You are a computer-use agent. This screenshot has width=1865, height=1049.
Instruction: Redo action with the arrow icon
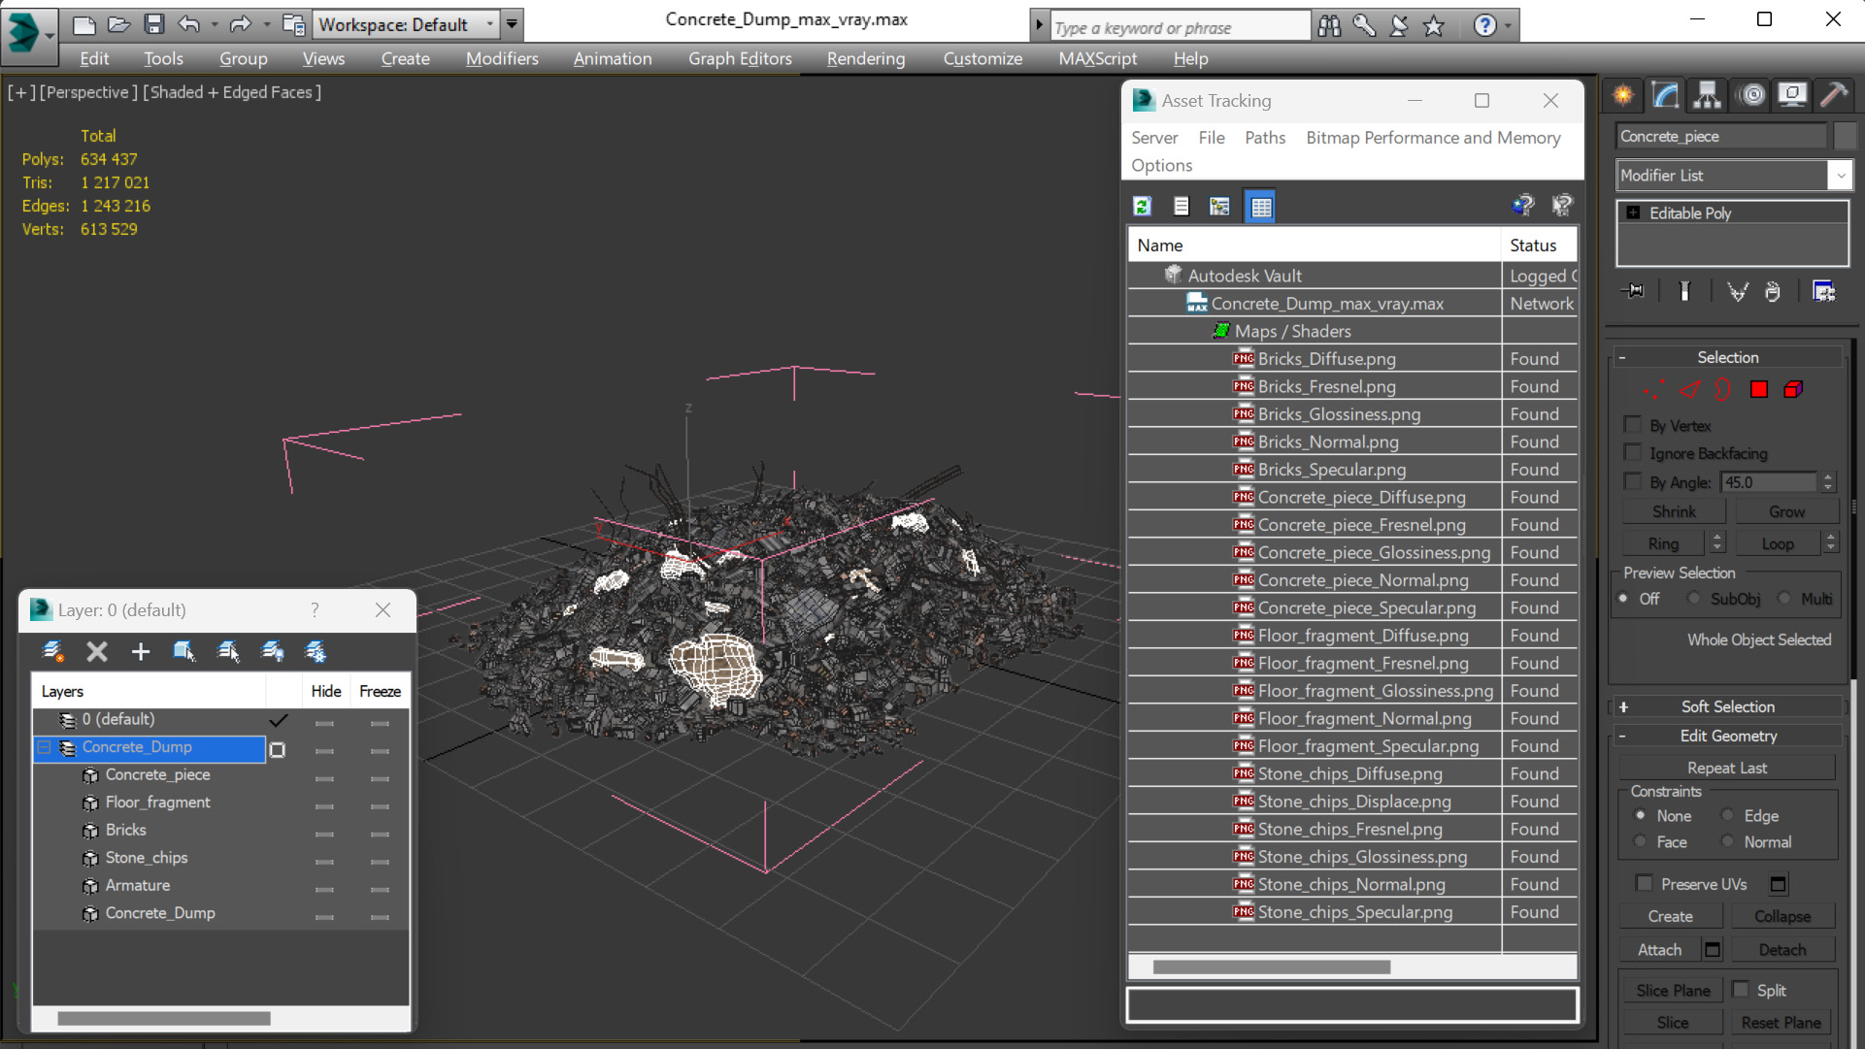(240, 24)
